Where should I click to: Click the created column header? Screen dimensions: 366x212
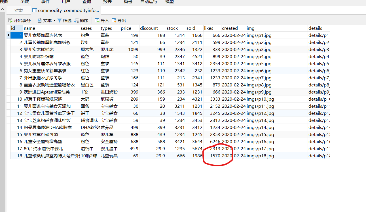coord(234,28)
